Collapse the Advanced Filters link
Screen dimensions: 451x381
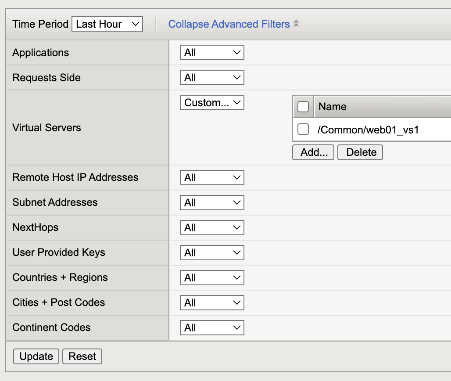[x=229, y=24]
